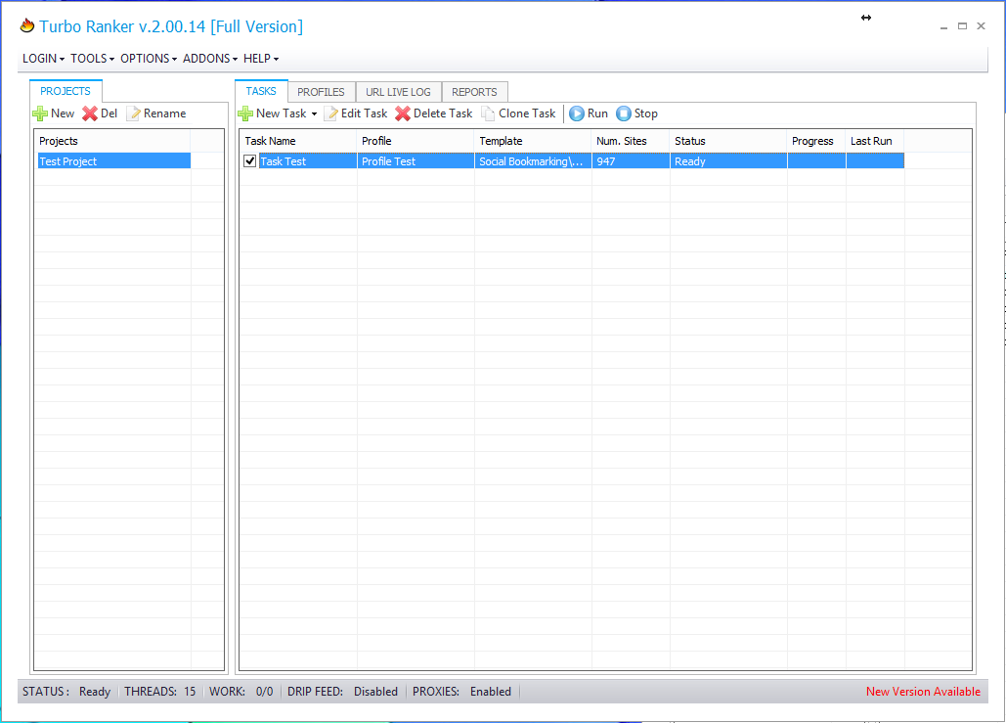Click the WORK: 0/0 status bar entry
Screen dimensions: 1006x723
241,692
